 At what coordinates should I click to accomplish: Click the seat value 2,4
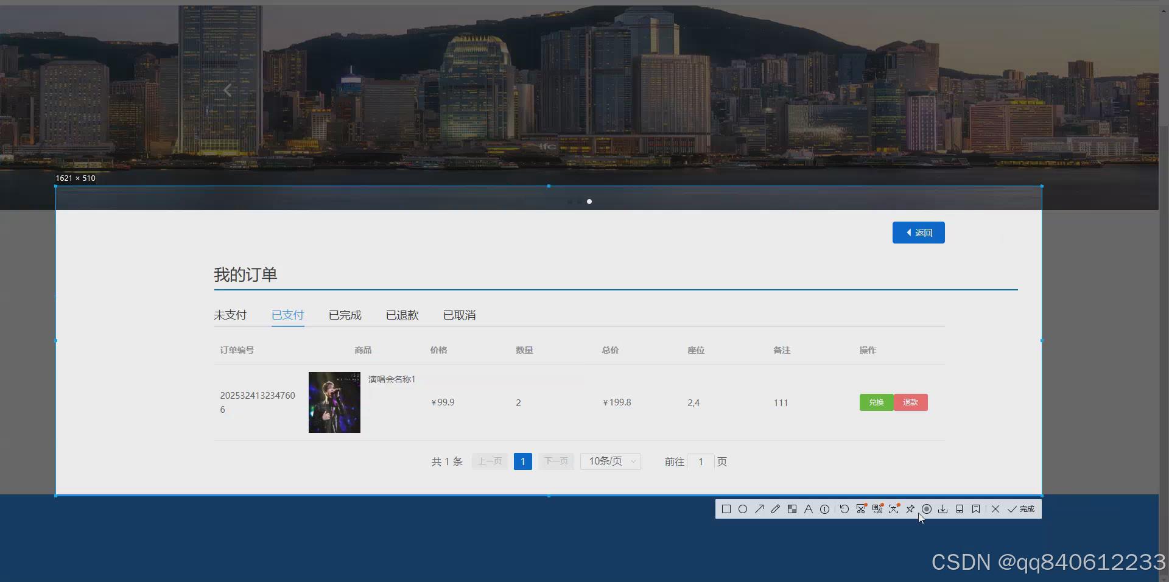(x=693, y=402)
